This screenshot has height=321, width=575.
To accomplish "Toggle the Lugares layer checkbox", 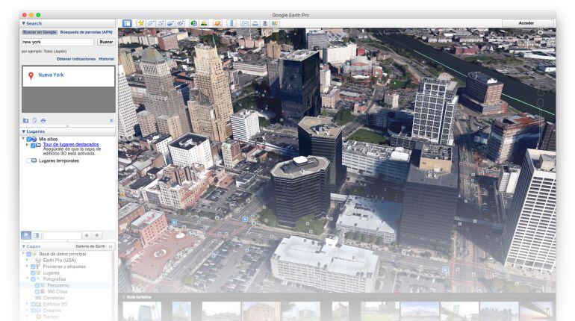I will (33, 273).
